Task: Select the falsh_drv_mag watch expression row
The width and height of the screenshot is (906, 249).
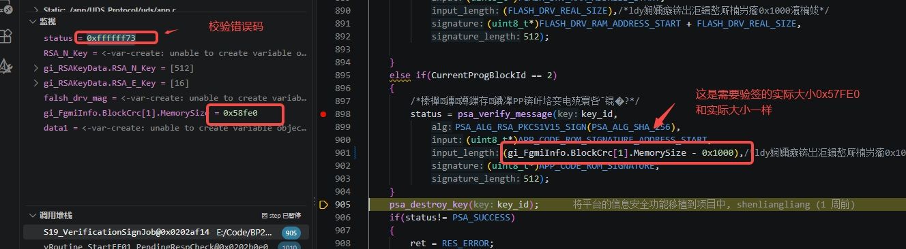Action: coord(166,98)
